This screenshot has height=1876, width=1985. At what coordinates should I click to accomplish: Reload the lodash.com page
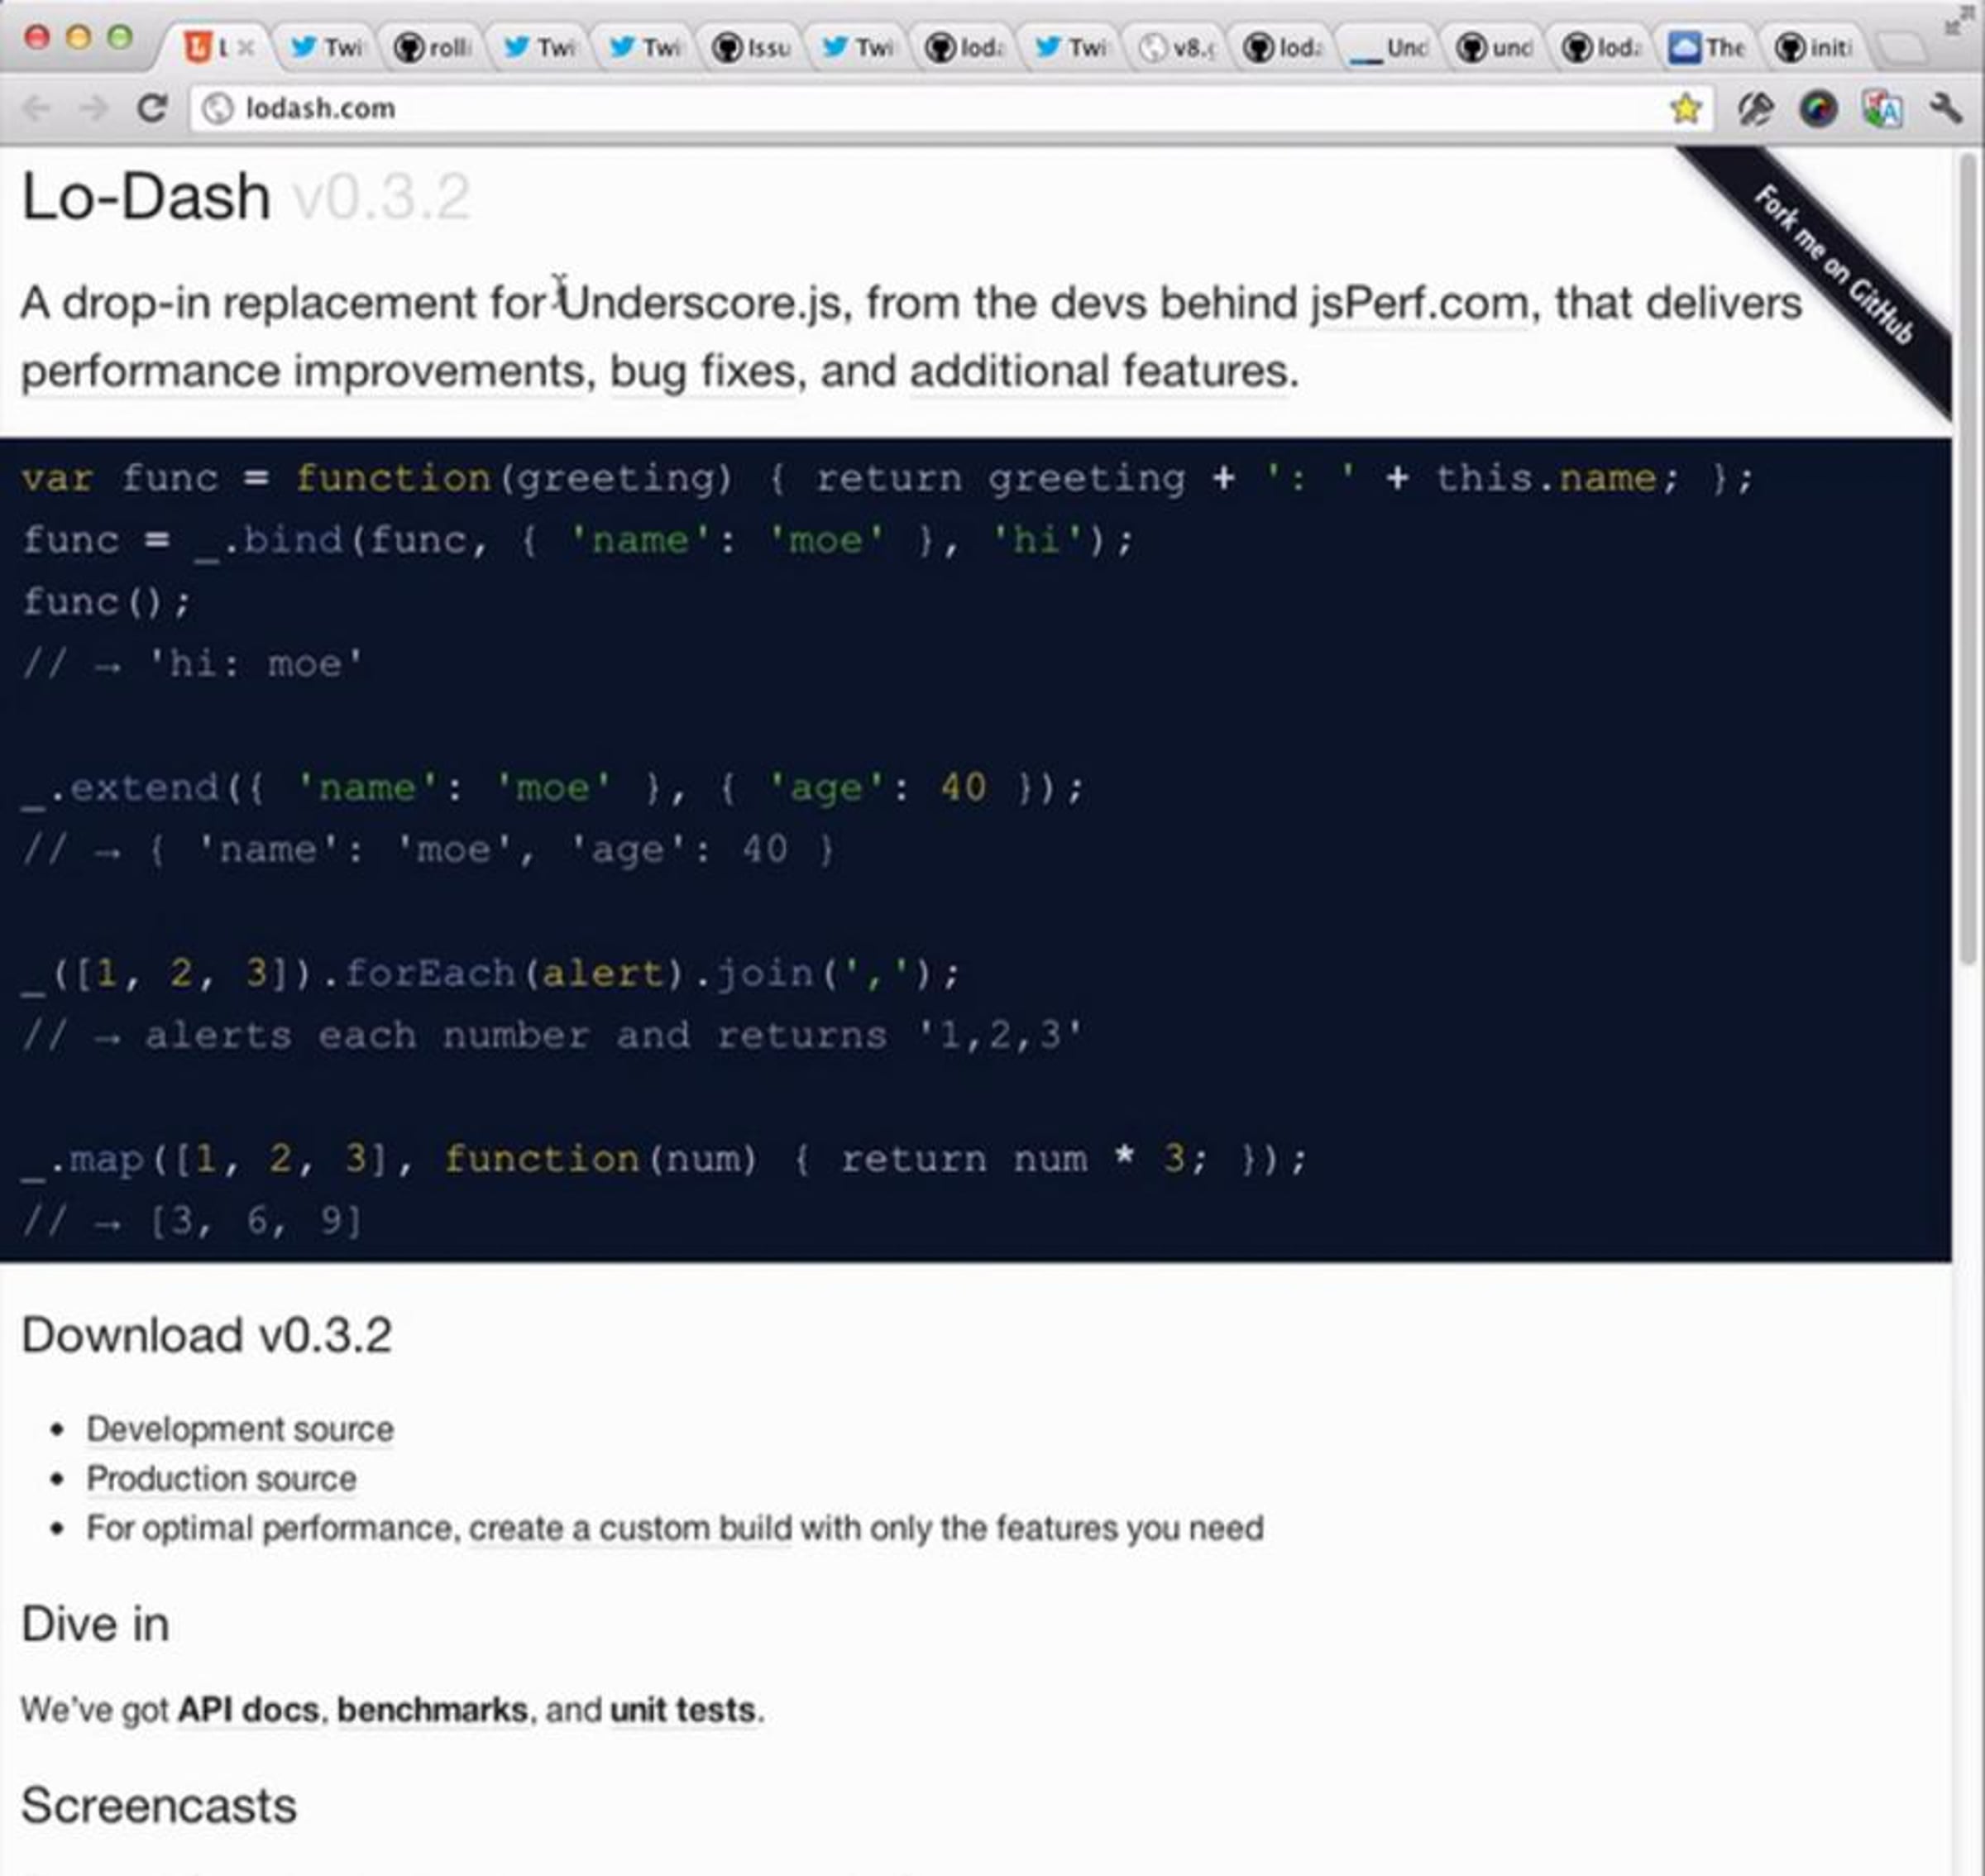click(152, 108)
